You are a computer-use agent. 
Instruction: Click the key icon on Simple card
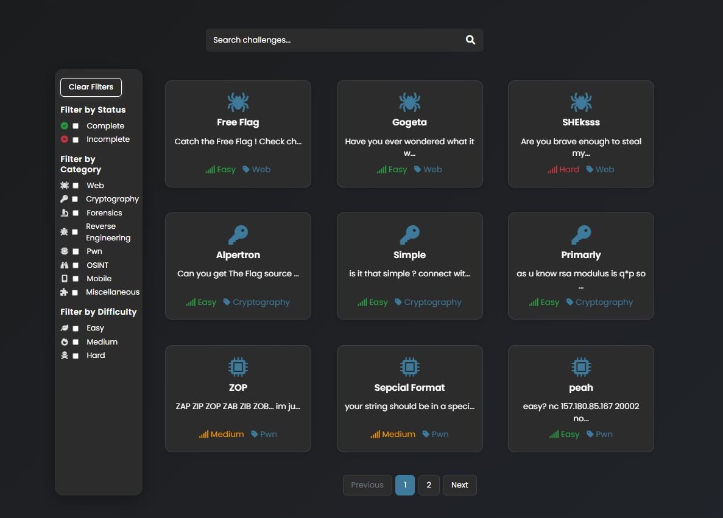(409, 234)
